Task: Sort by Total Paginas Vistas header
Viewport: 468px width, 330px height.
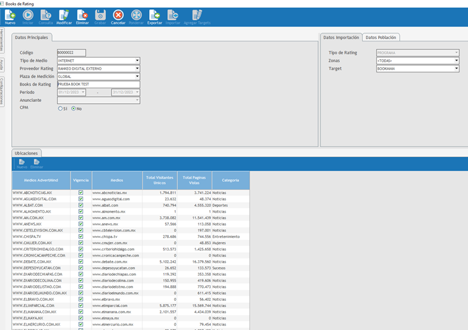Action: click(194, 180)
